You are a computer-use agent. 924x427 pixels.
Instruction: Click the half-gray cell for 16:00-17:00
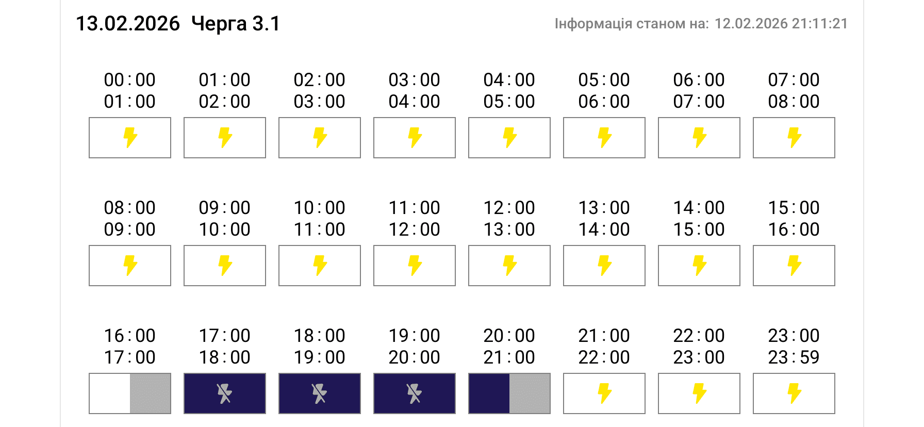coord(130,393)
